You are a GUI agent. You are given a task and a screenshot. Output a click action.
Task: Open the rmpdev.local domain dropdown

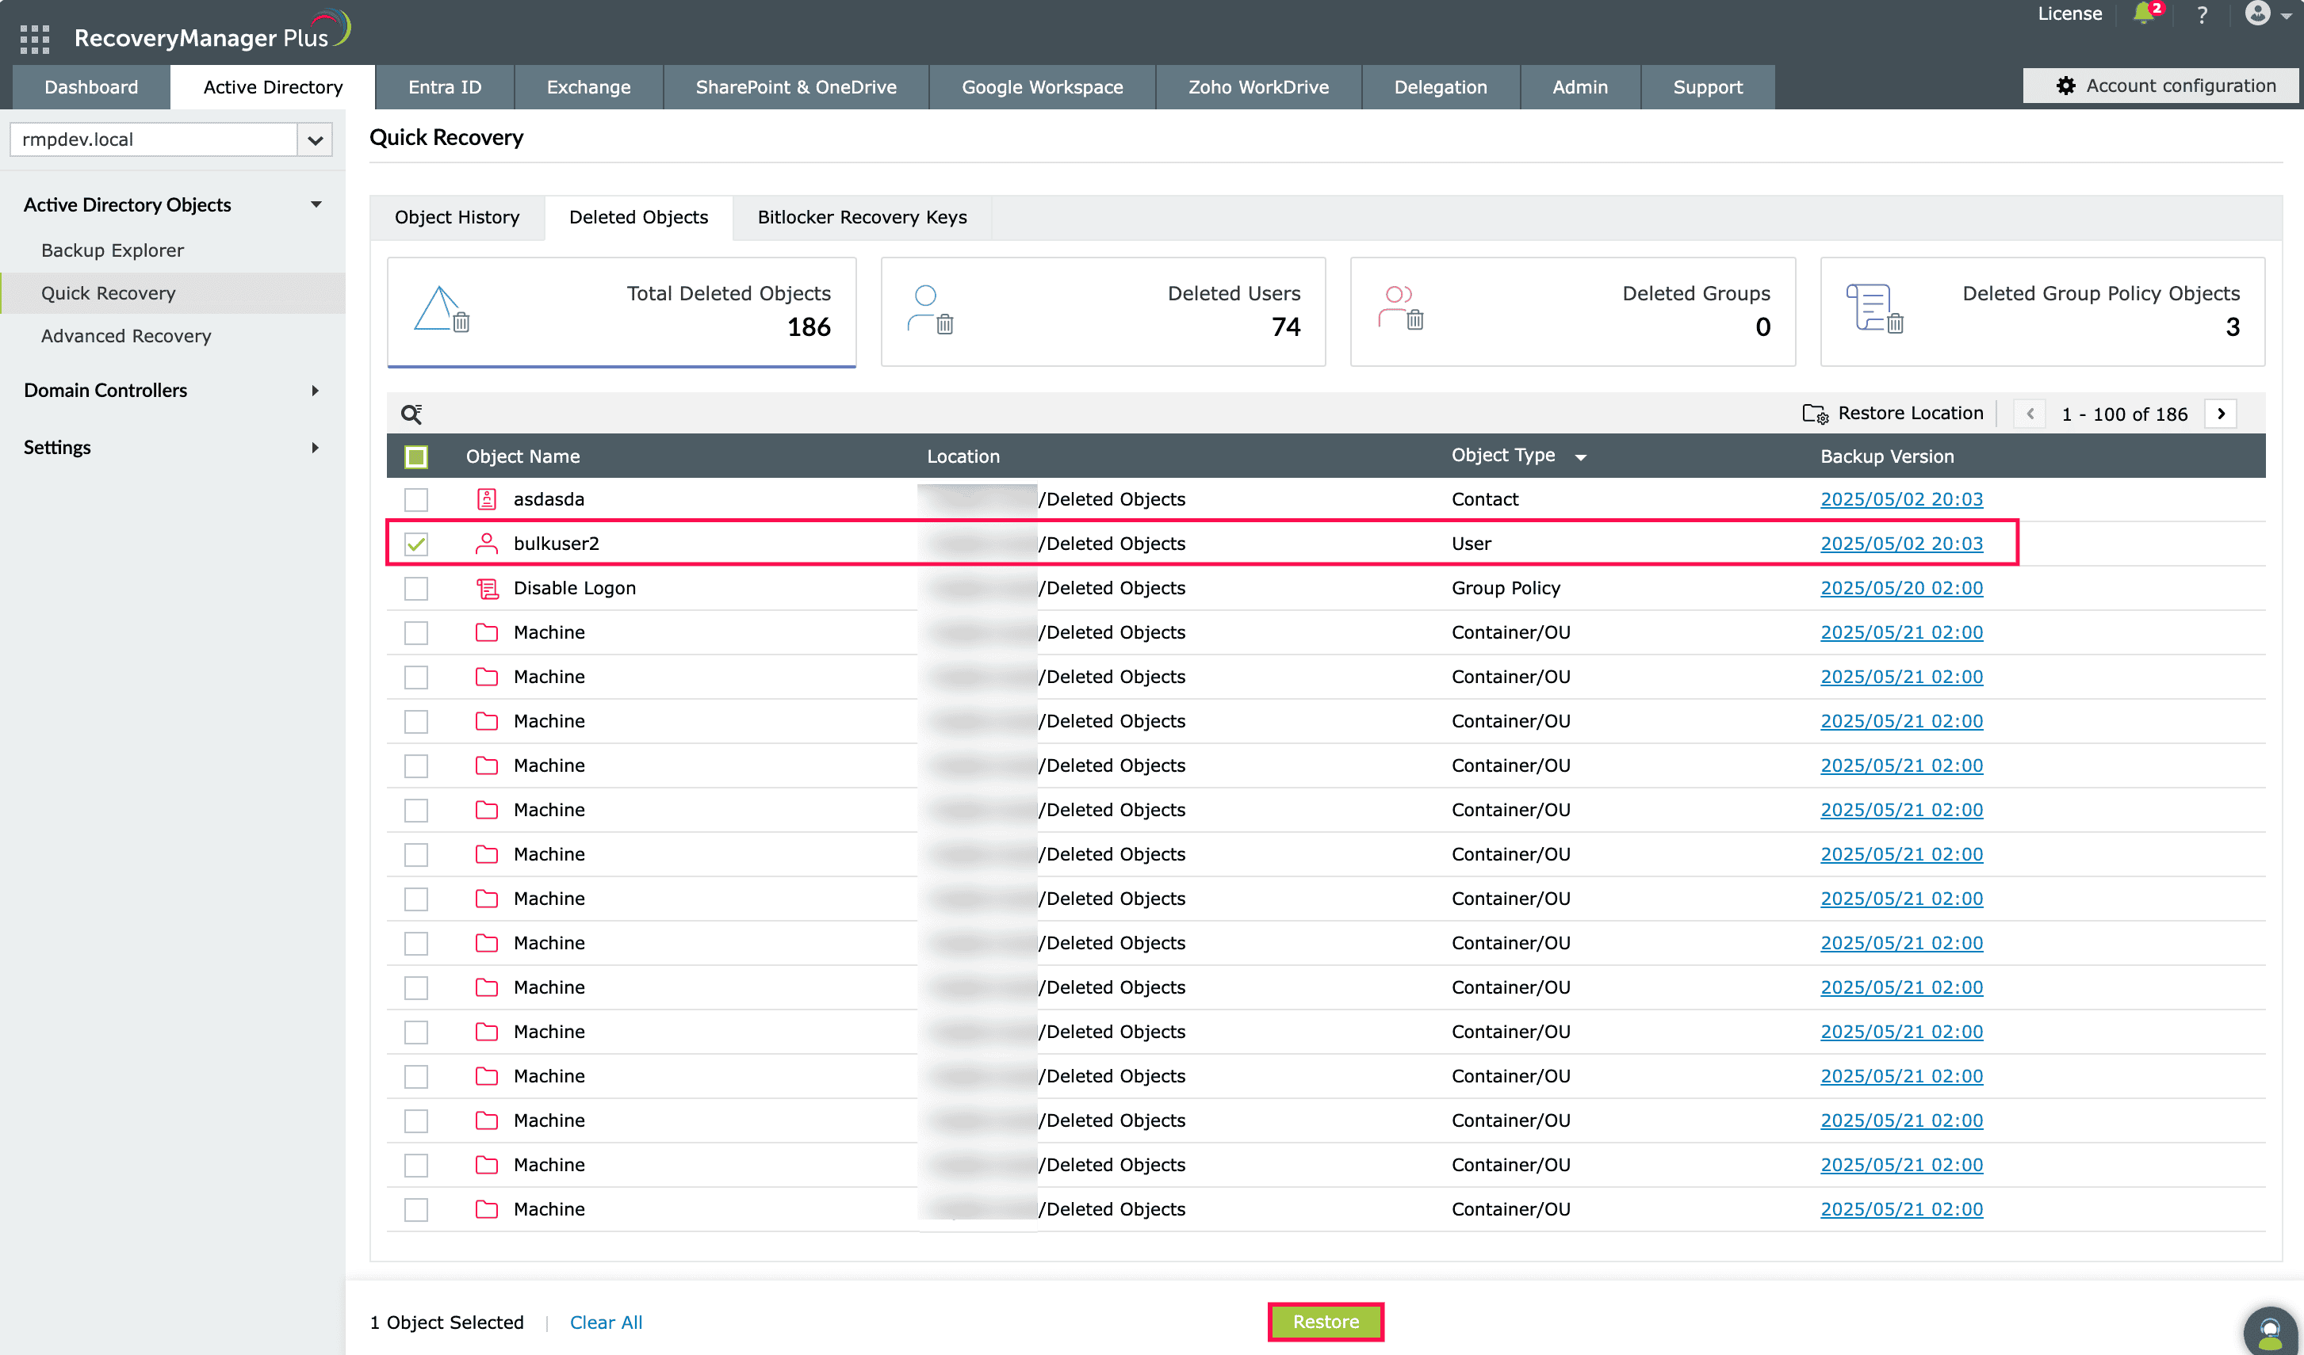(316, 139)
